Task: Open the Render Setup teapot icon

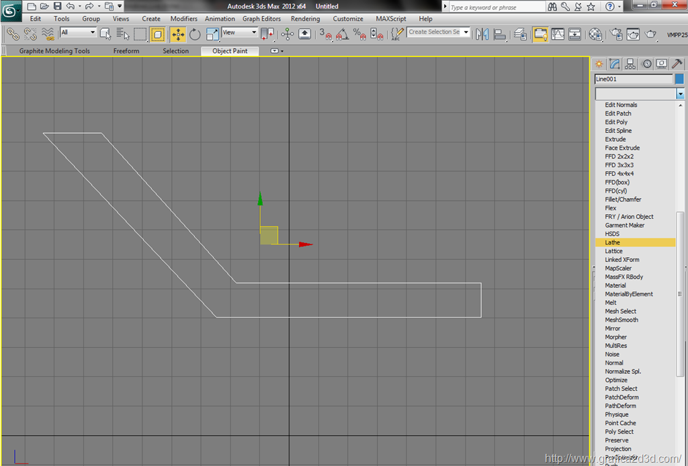Action: [615, 34]
